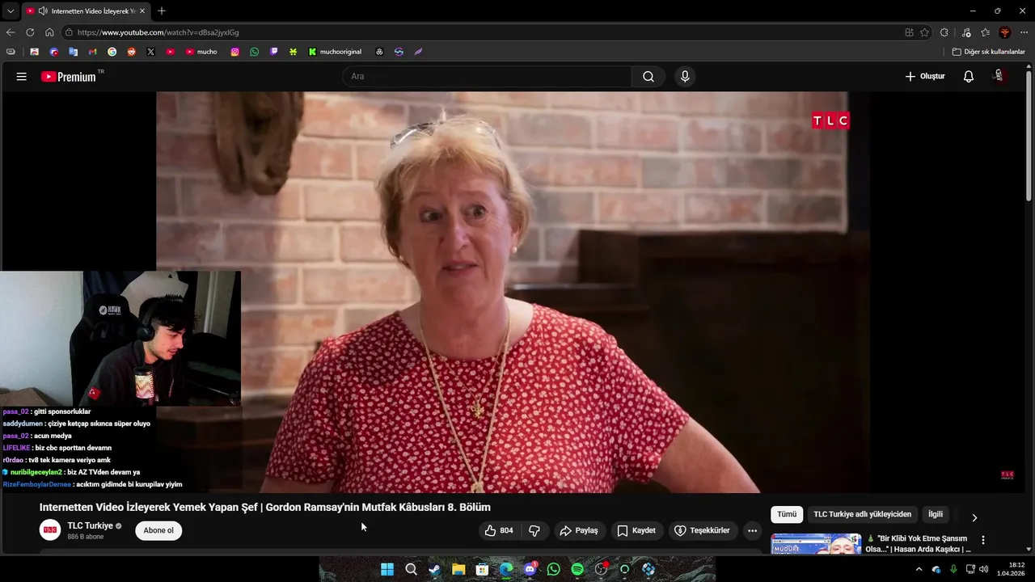
Task: Click the video title text
Action: (265, 507)
